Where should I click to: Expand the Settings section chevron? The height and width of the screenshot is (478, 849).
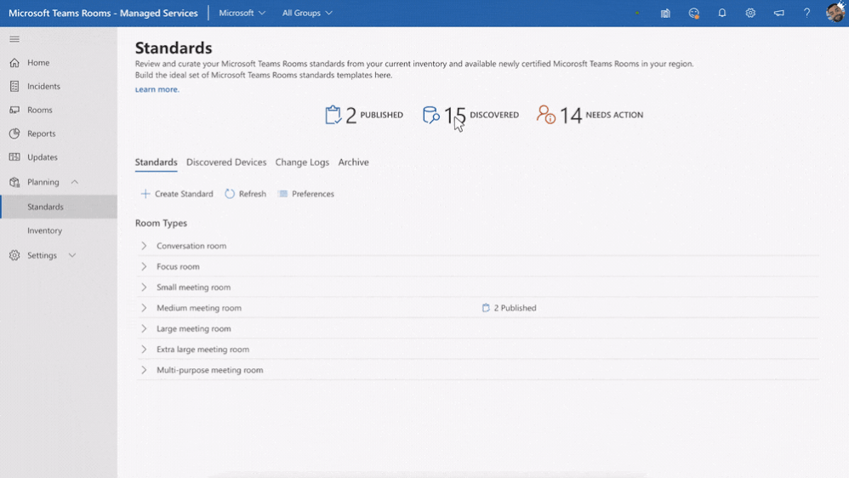click(72, 255)
